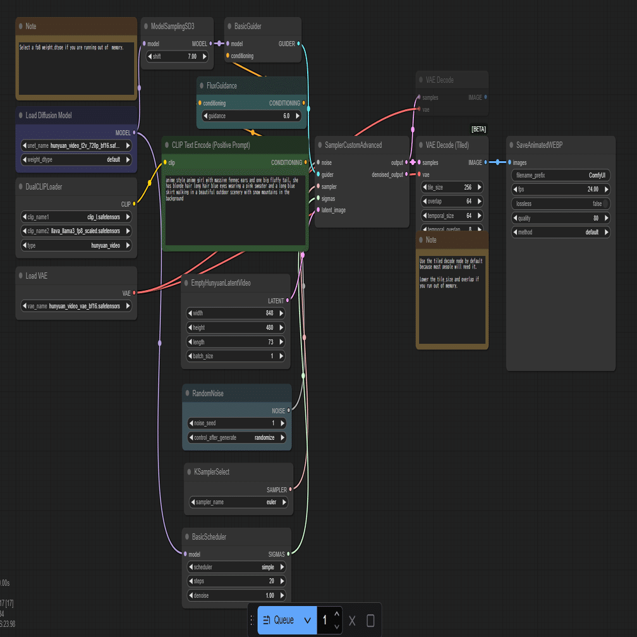Screen dimensions: 637x637
Task: Cancel current run with the X icon
Action: coord(352,621)
